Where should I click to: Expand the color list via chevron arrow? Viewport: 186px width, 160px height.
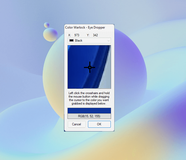pos(108,41)
